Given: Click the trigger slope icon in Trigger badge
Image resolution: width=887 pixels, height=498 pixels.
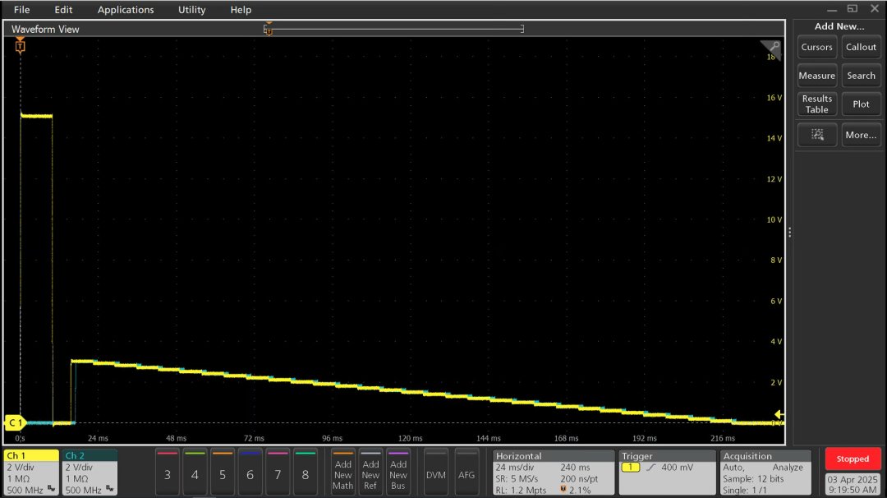Looking at the screenshot, I should coord(651,466).
